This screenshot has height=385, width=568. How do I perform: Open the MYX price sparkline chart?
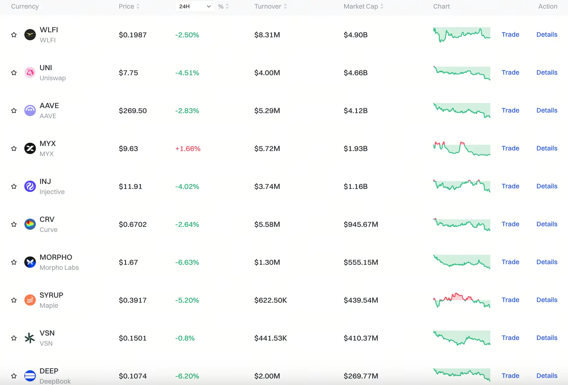click(x=462, y=149)
